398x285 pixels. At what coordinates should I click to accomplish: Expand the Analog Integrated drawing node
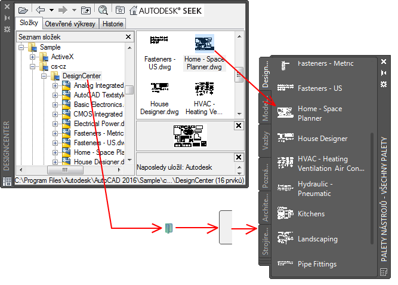point(55,85)
